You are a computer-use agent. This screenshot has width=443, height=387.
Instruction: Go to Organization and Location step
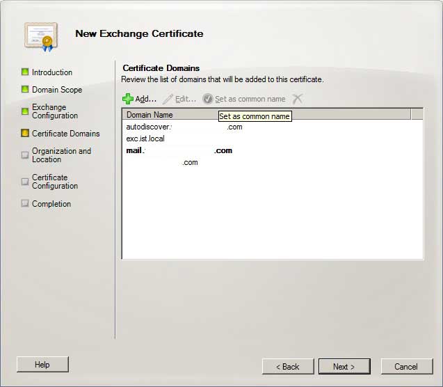tap(61, 155)
